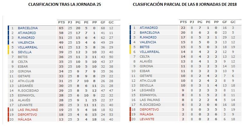
Task: Click R.SOCIEDAD in the left table
Action: click(x=28, y=91)
